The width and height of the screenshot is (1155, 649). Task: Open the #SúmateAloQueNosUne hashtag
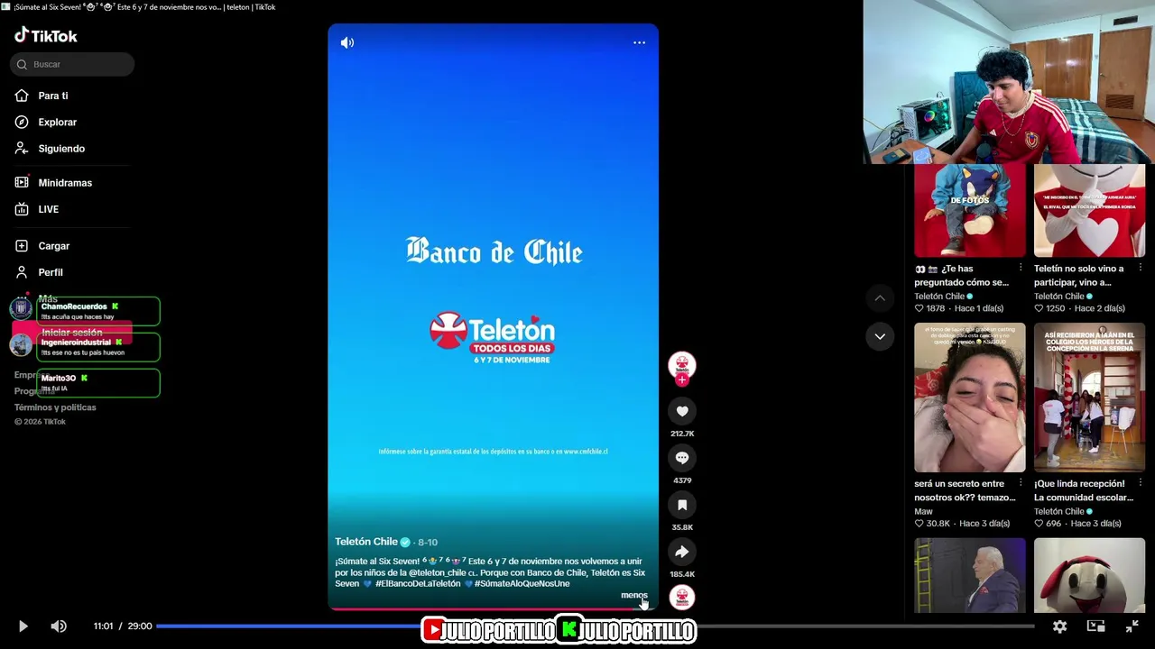(x=522, y=584)
